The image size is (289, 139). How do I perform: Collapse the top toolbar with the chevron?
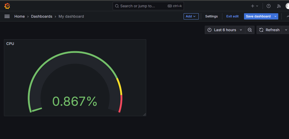pos(287,16)
